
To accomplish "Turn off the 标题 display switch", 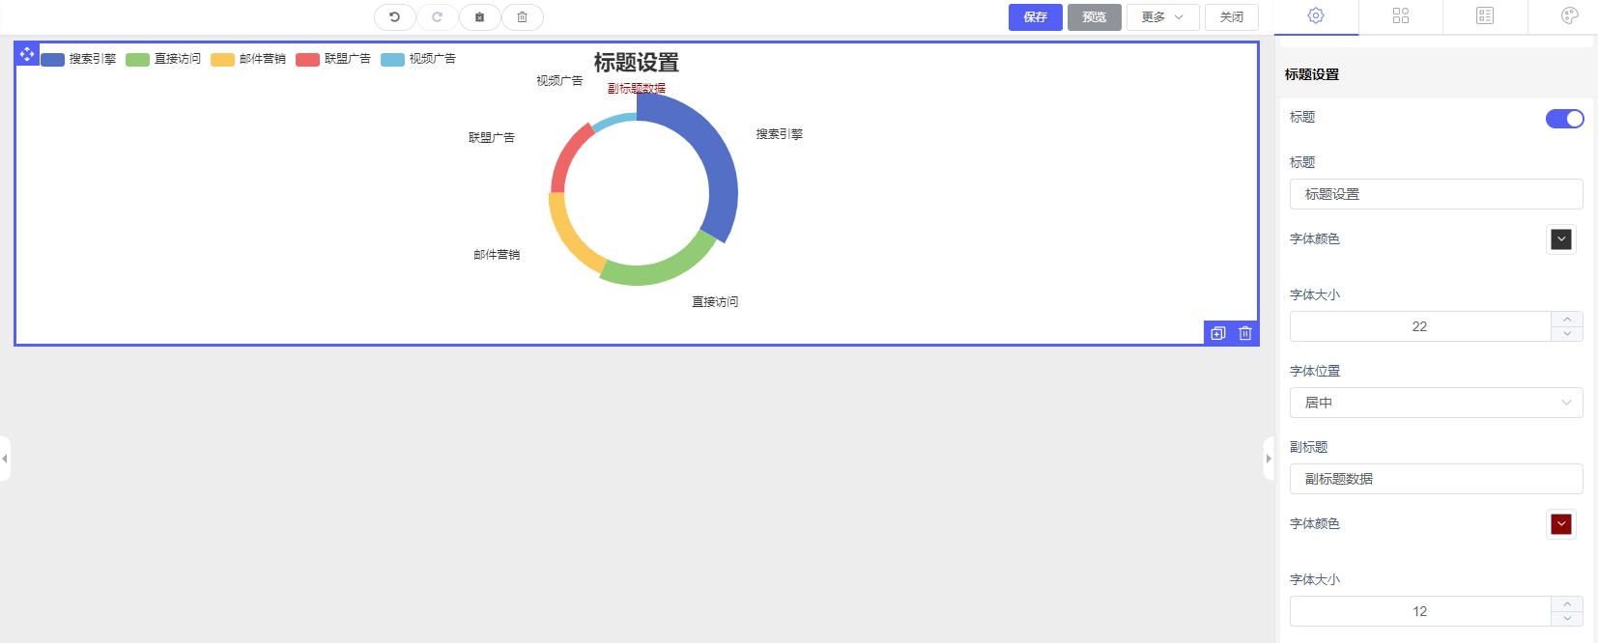I will [x=1564, y=119].
